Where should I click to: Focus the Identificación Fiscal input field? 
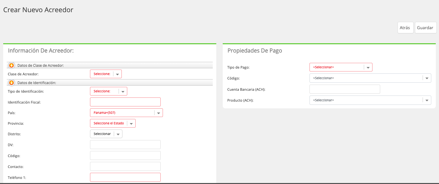[125, 102]
